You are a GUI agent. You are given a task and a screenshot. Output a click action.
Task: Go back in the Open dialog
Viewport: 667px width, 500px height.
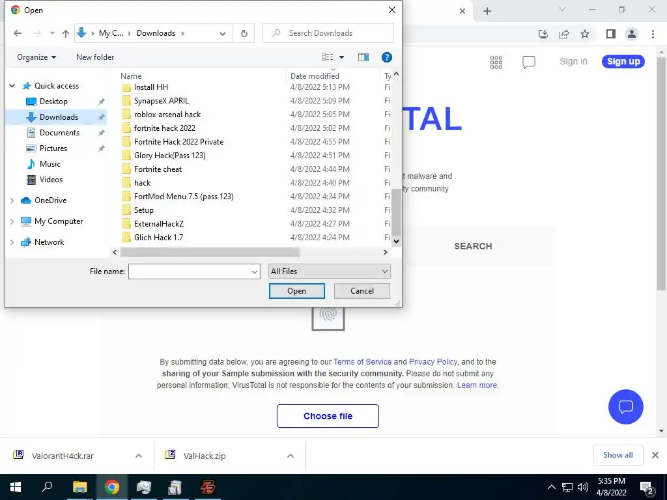(18, 33)
